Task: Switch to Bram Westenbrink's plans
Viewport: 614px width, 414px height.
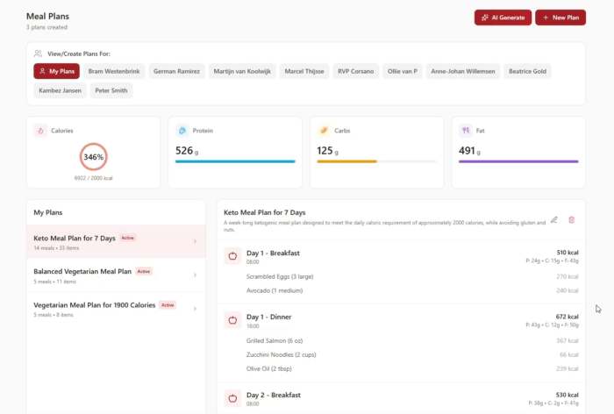Action: pos(113,71)
